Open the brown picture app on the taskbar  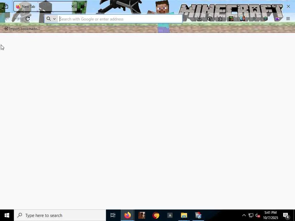pyautogui.click(x=142, y=215)
